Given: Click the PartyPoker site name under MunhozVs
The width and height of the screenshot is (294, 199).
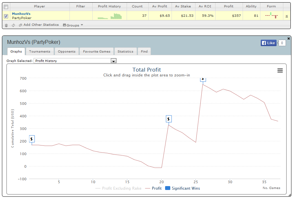Looking at the screenshot, I should pos(22,18).
